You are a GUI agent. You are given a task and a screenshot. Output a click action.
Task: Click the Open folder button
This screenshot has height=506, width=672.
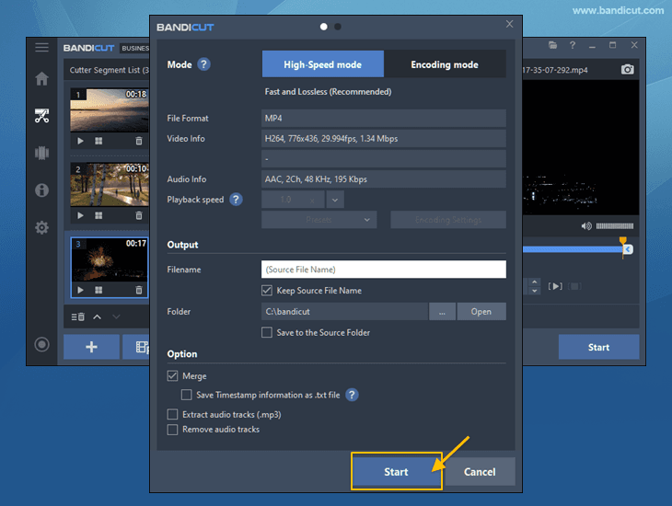481,312
